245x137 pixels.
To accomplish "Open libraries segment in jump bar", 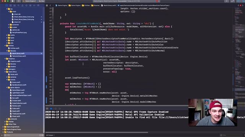I will 95,5.
